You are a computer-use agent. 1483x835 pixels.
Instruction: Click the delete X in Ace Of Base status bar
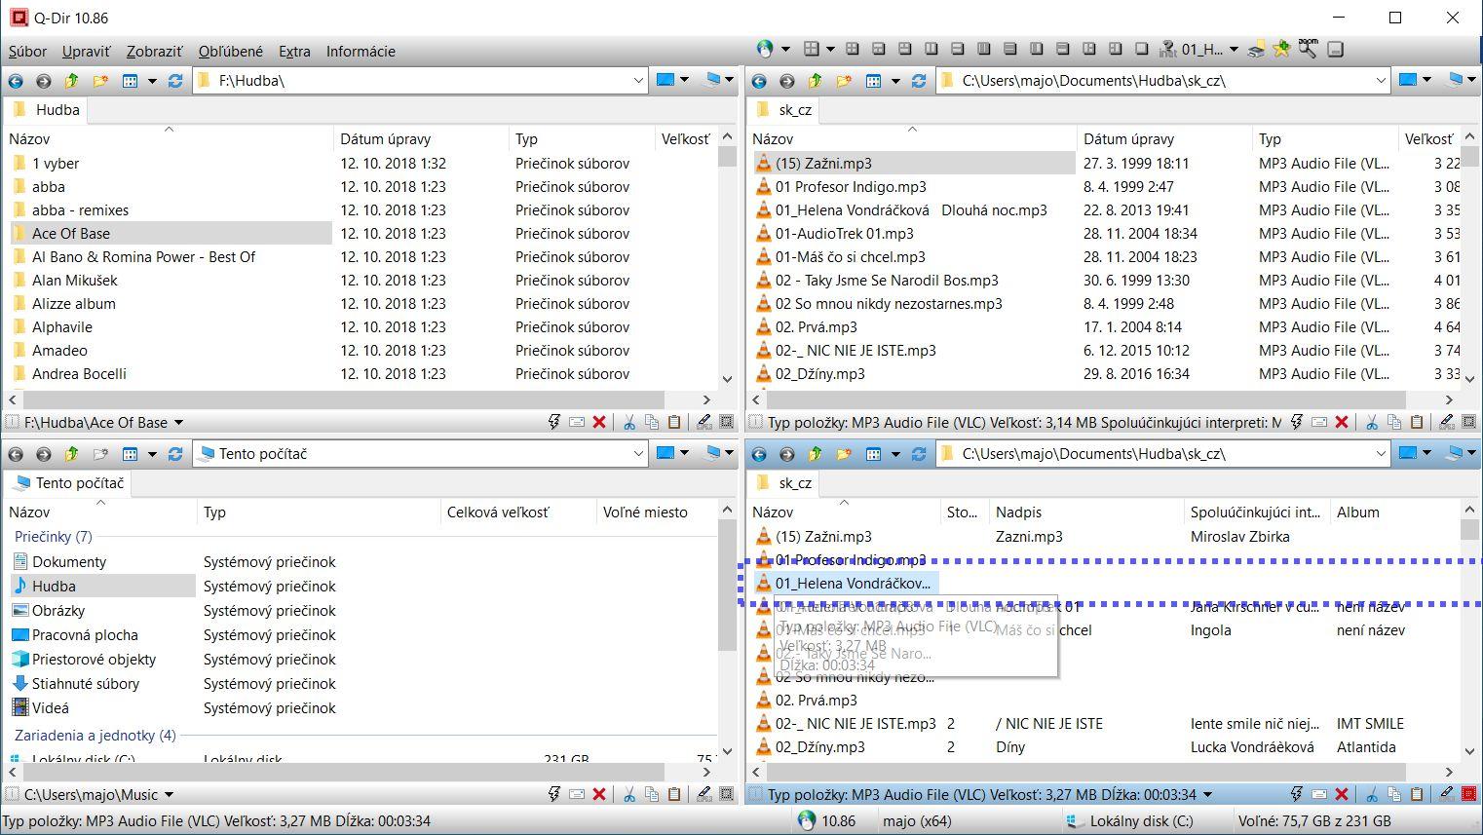599,422
